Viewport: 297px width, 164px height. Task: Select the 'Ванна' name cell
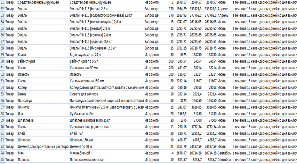click(44, 94)
